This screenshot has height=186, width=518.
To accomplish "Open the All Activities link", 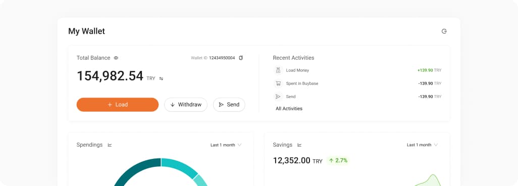I will [289, 109].
